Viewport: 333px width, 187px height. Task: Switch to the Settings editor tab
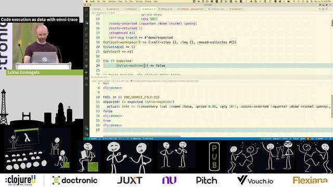97,9
